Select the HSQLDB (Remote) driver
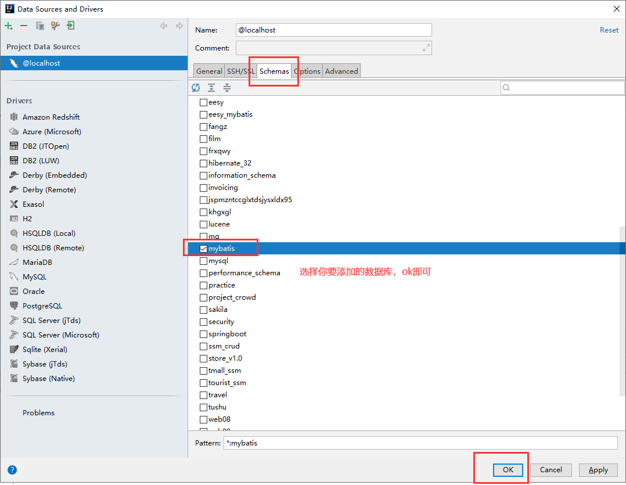The image size is (626, 485). click(53, 247)
